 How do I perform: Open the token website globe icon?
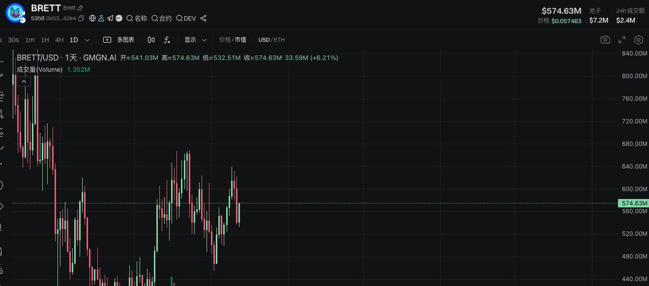(92, 18)
